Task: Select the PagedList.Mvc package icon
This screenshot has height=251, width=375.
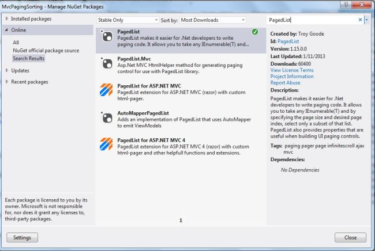Action: pyautogui.click(x=106, y=63)
